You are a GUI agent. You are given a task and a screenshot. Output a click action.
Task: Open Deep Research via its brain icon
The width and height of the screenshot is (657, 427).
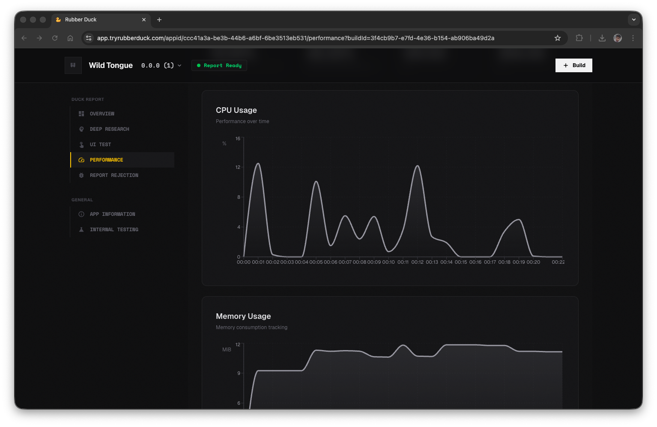pos(81,129)
